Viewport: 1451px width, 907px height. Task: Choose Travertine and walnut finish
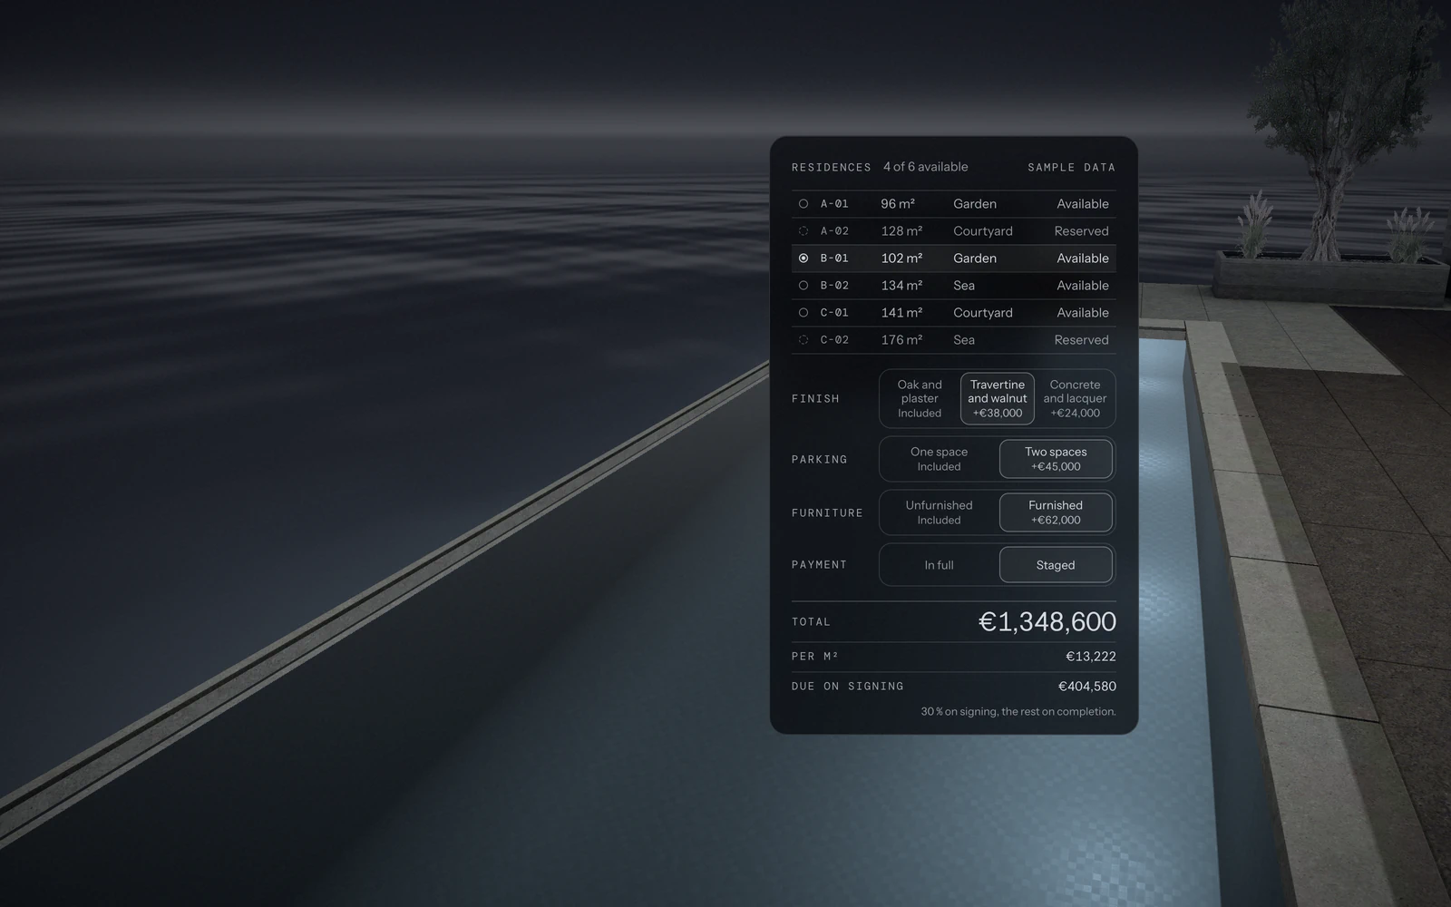point(998,399)
